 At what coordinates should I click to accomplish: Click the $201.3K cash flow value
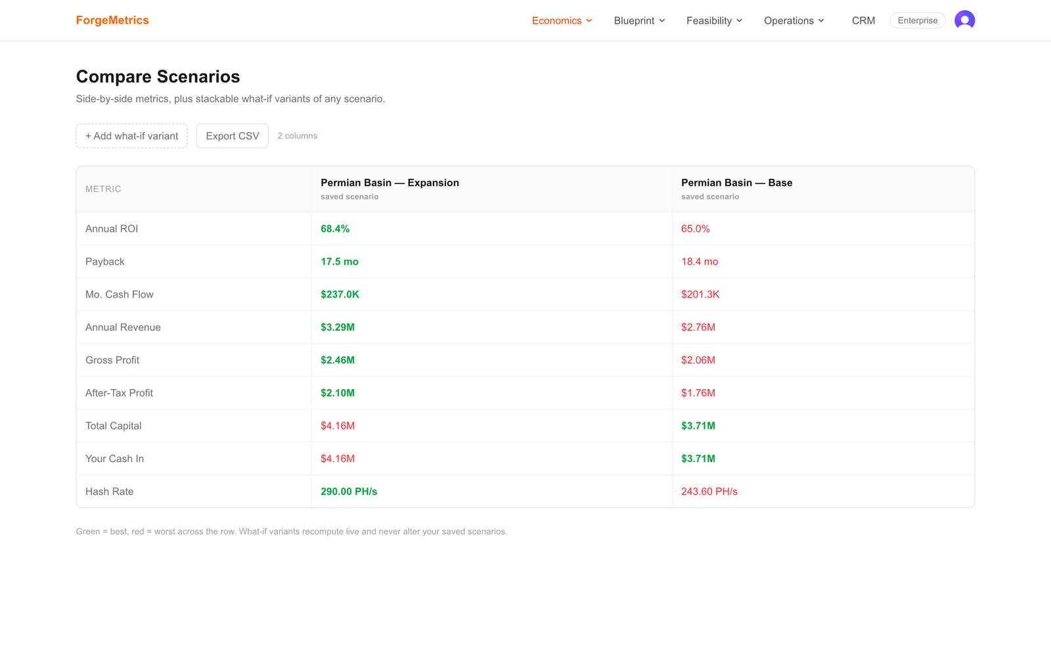(700, 294)
